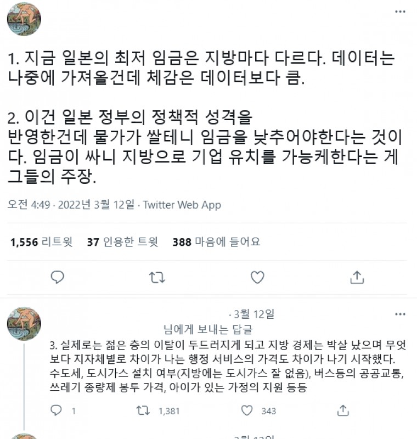Click the reply icon on the main tweet
417x439 pixels.
(x=58, y=277)
